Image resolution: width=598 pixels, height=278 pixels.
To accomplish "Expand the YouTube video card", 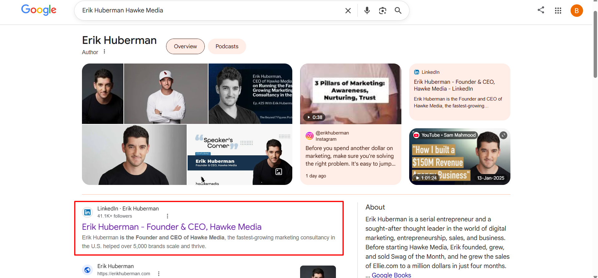I will [x=504, y=135].
